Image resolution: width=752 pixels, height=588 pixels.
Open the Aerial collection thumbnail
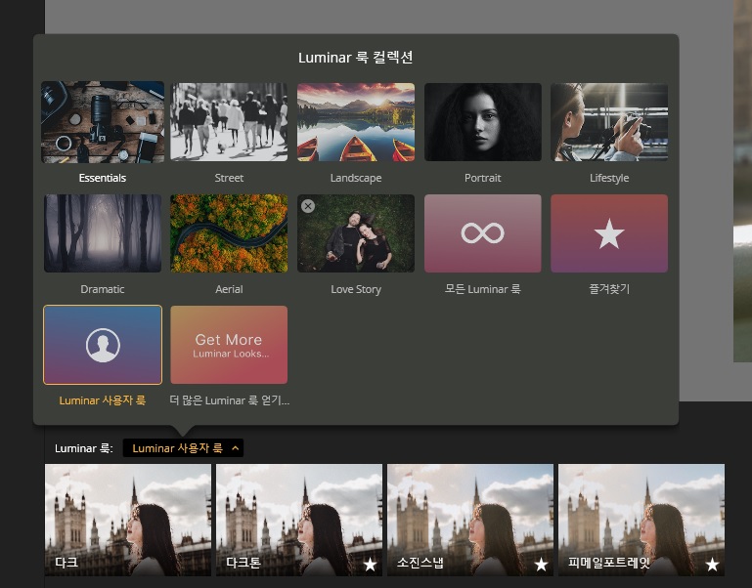point(229,233)
